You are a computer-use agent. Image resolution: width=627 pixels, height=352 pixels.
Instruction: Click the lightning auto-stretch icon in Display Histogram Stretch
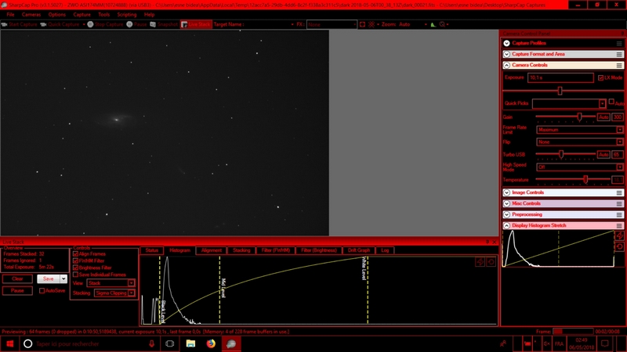619,236
